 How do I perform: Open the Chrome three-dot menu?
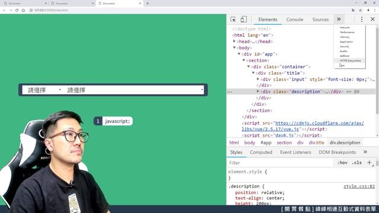click(x=375, y=10)
